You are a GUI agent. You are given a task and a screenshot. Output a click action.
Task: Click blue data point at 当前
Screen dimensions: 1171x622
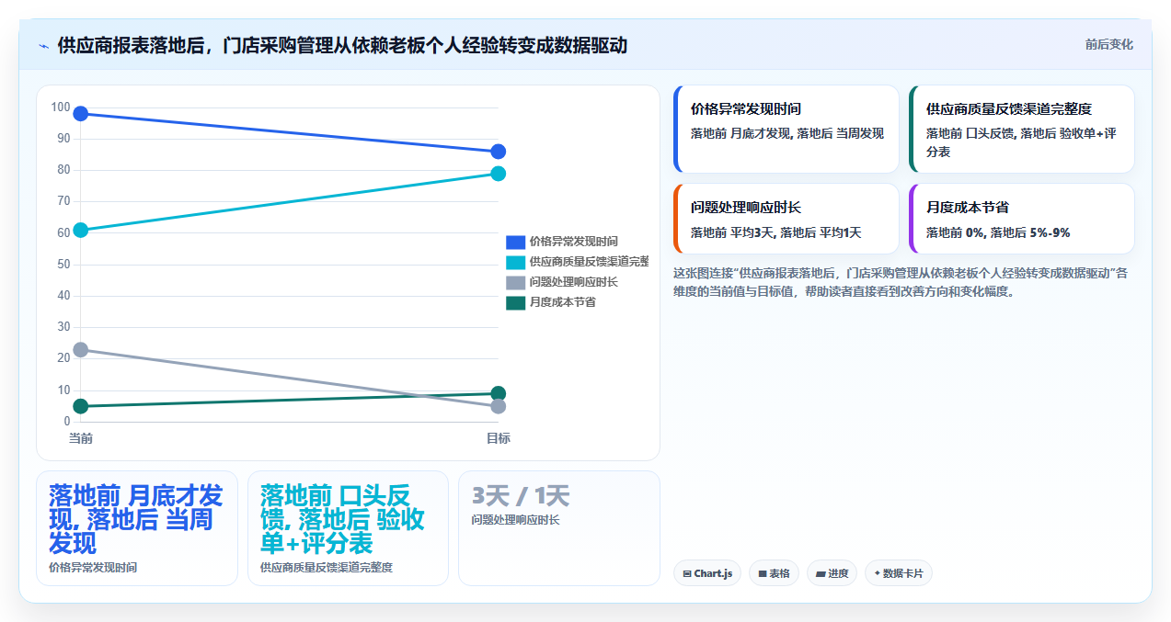(x=81, y=114)
